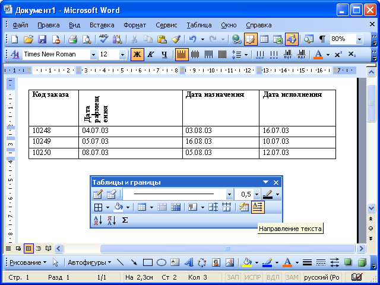
Task: Click the table cell containing 10249
Action: tap(53, 142)
